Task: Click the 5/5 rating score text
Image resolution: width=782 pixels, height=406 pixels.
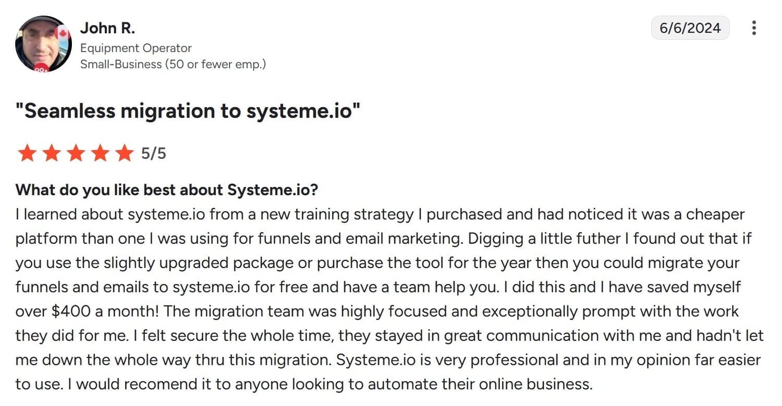Action: coord(154,154)
